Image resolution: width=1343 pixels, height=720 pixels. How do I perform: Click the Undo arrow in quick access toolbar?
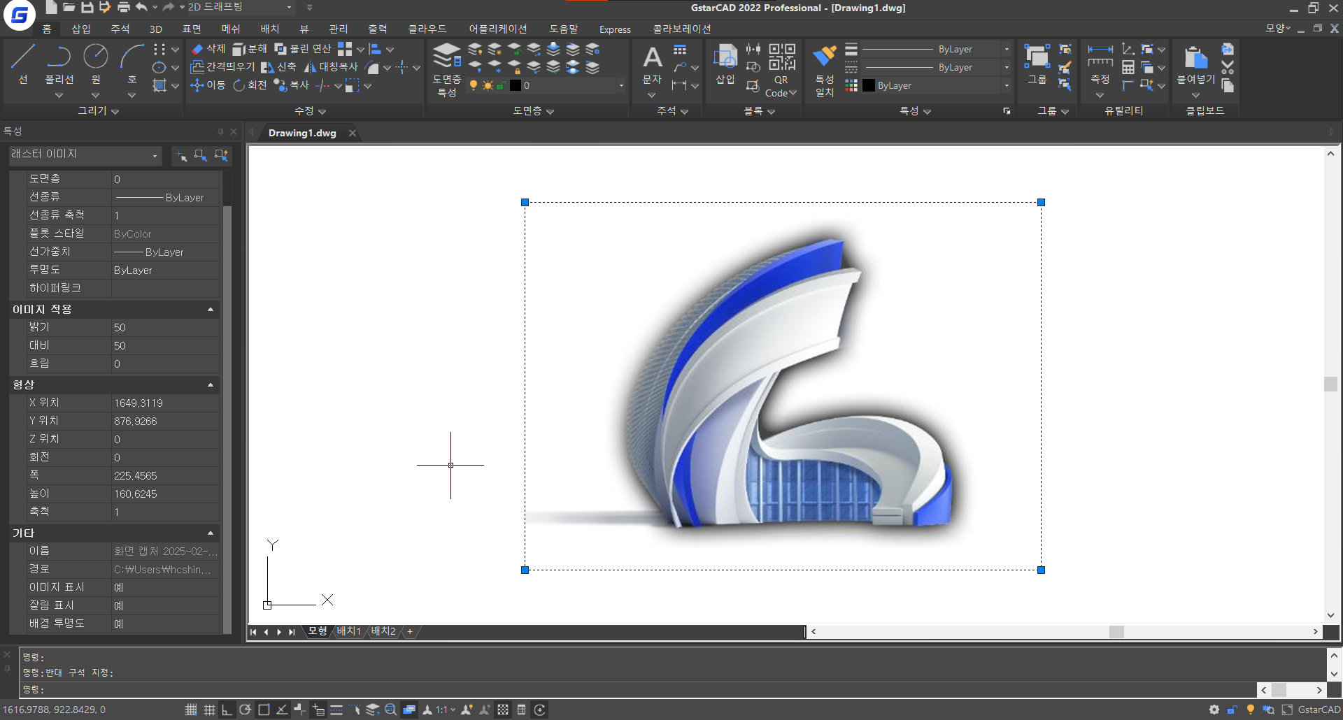[x=141, y=7]
